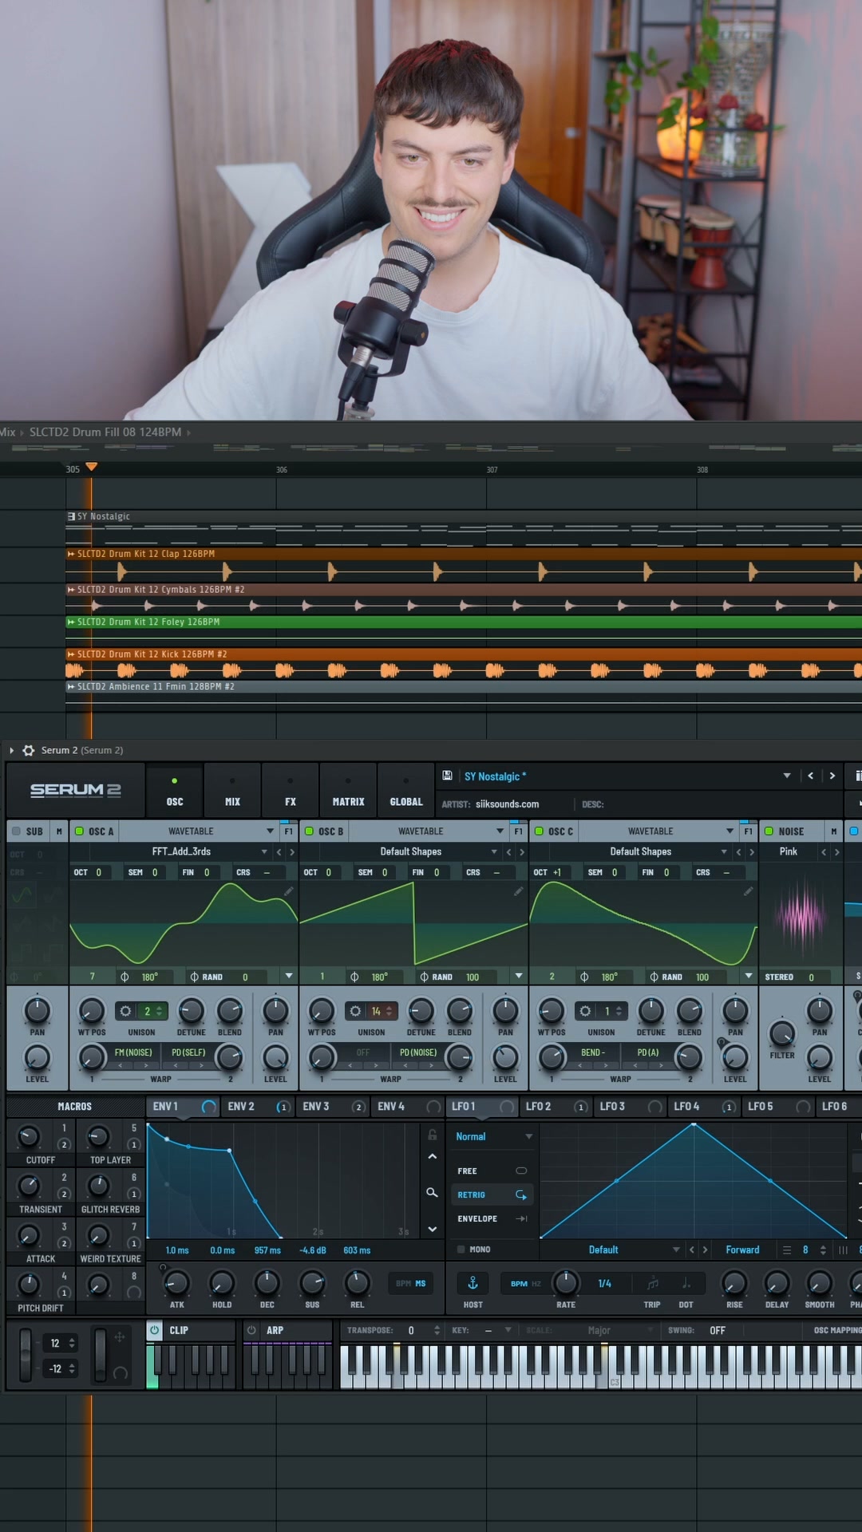Open OSC B WAVETABLE type dropdown
Viewport: 862px width, 1532px height.
500,831
